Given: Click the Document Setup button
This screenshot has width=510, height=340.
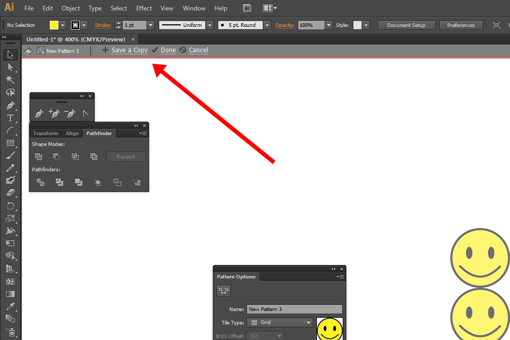Looking at the screenshot, I should tap(406, 25).
